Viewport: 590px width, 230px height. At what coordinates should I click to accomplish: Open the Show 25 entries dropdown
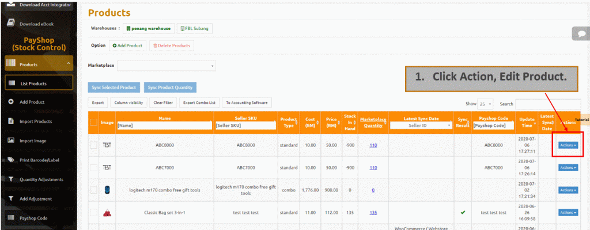click(x=485, y=104)
